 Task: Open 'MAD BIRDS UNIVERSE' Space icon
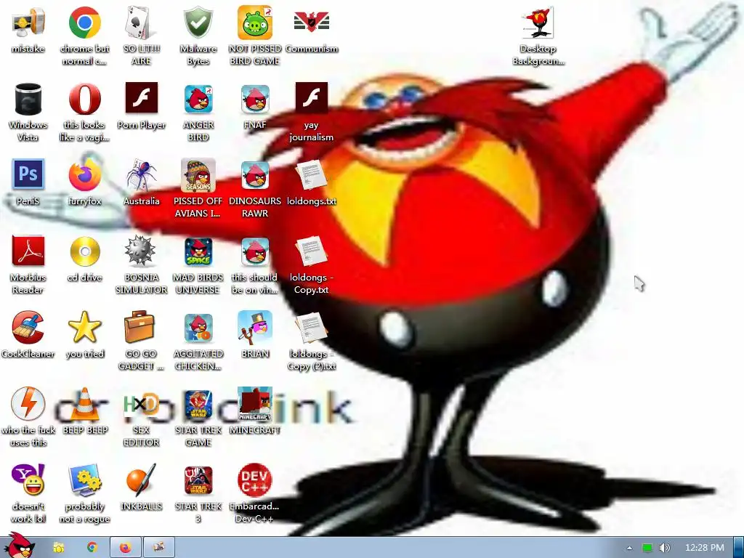click(198, 252)
